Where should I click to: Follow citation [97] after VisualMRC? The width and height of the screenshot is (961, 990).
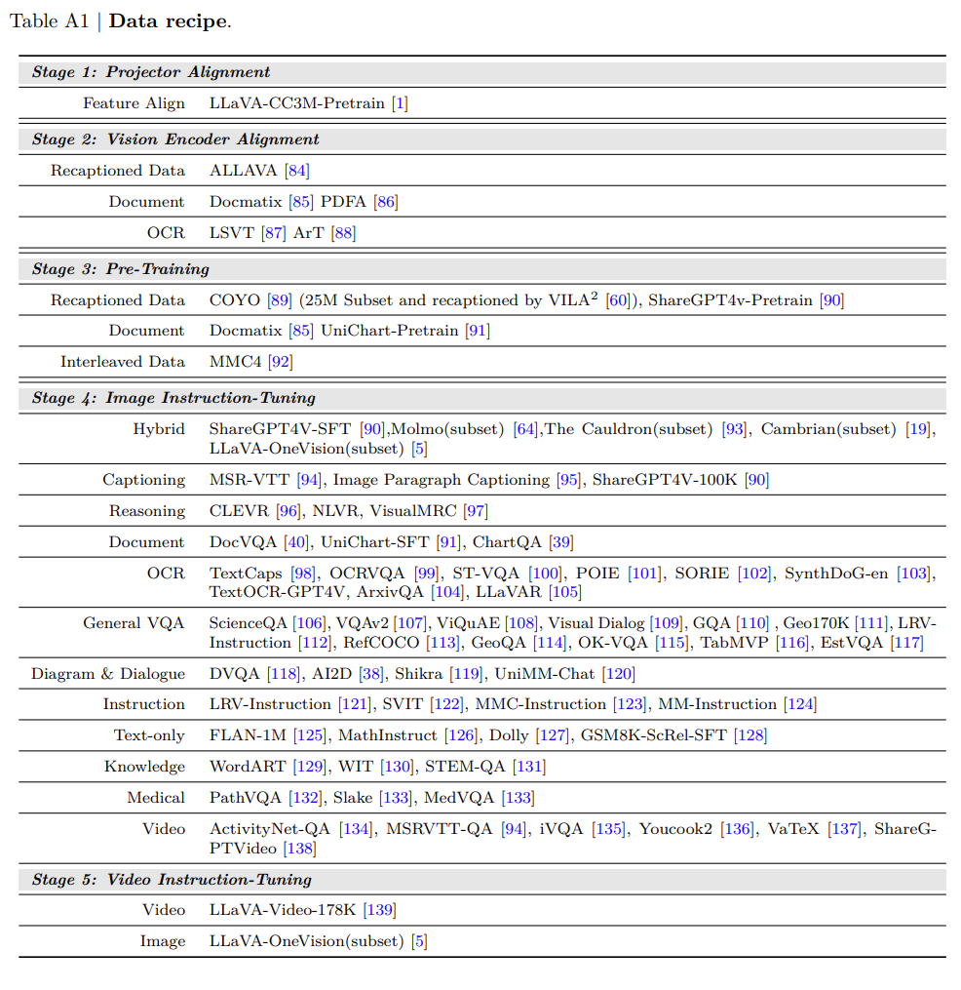click(x=476, y=511)
